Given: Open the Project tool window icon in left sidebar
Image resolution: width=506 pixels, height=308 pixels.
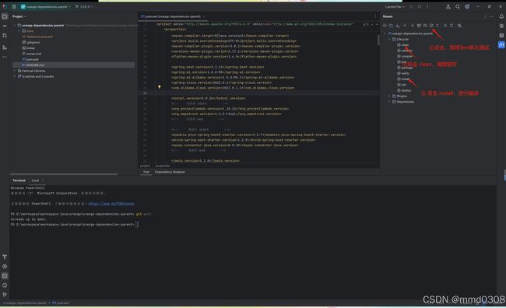Looking at the screenshot, I should coord(5,16).
